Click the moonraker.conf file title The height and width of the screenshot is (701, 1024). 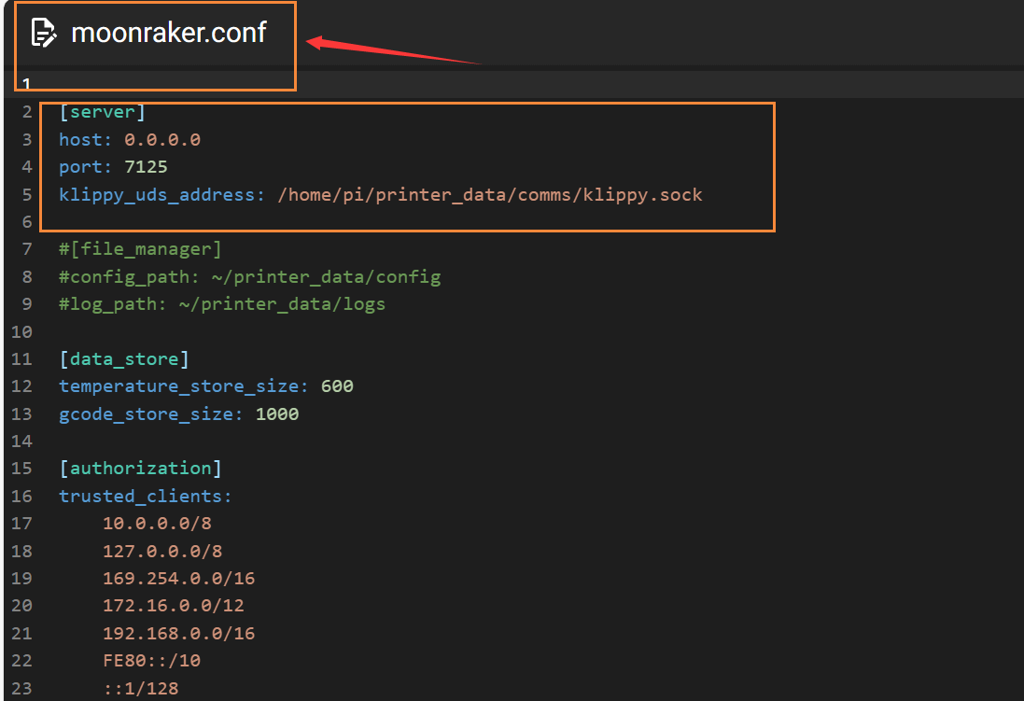[169, 33]
